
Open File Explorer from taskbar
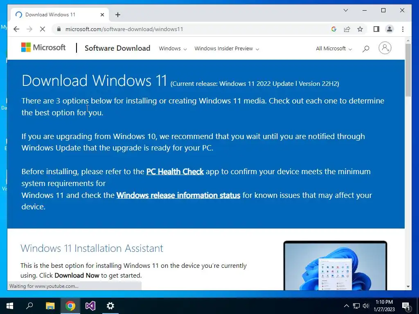(x=50, y=306)
